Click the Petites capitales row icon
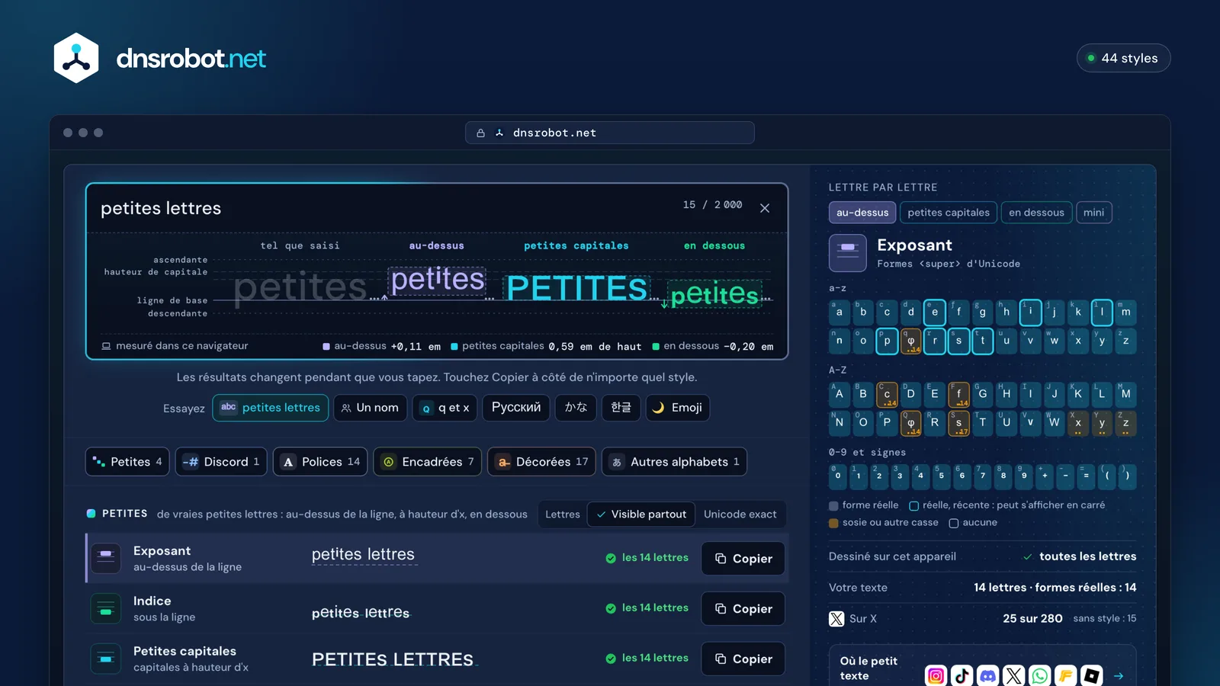Viewport: 1220px width, 686px height. (106, 659)
